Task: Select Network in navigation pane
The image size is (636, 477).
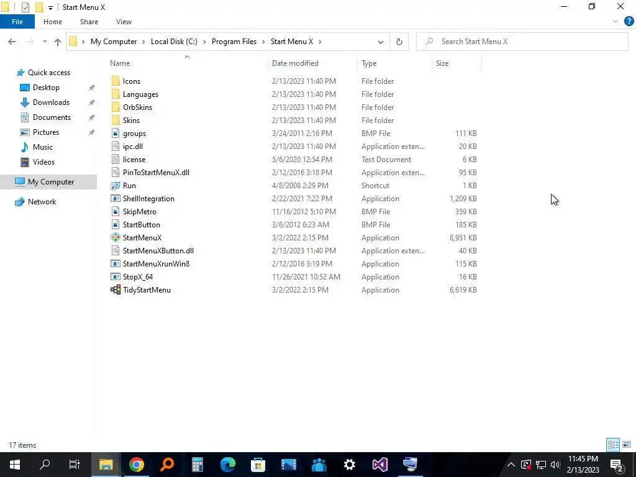Action: point(42,202)
